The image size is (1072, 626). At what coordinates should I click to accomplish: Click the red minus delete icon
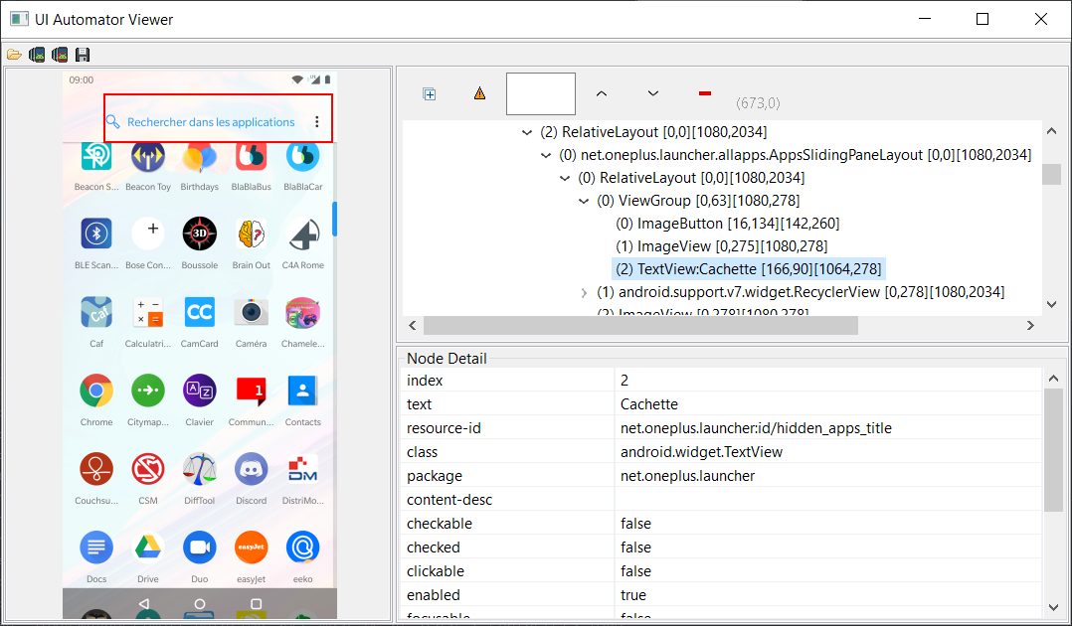pyautogui.click(x=705, y=93)
